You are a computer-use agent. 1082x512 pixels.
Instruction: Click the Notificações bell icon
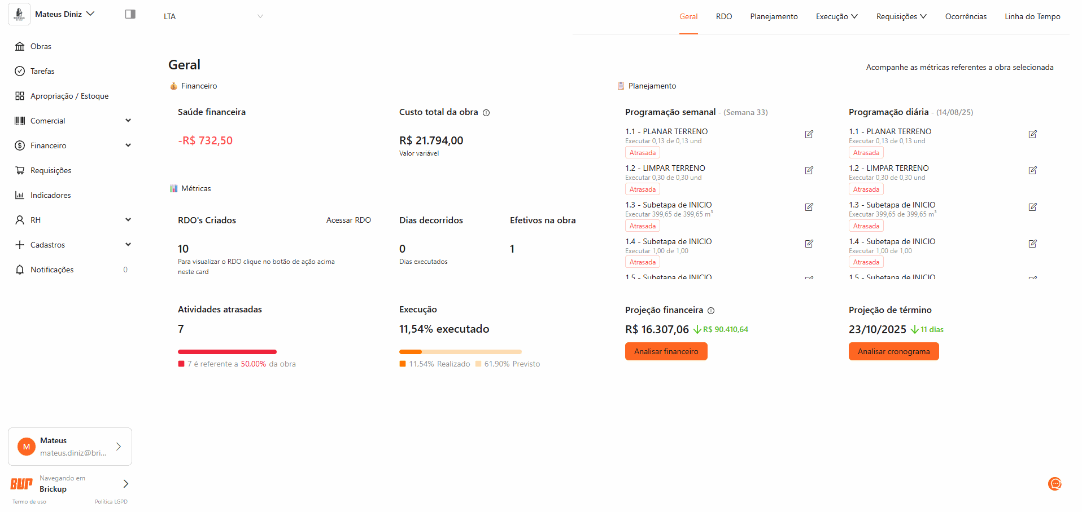point(20,270)
